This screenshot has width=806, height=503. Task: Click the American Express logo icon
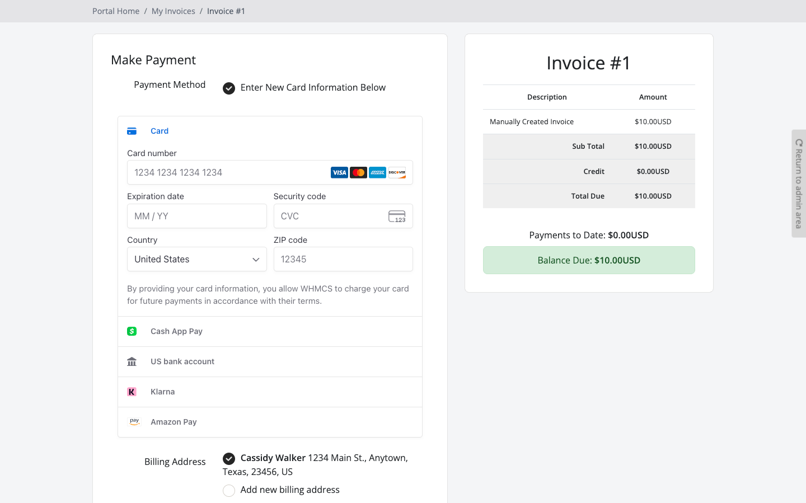pyautogui.click(x=378, y=172)
